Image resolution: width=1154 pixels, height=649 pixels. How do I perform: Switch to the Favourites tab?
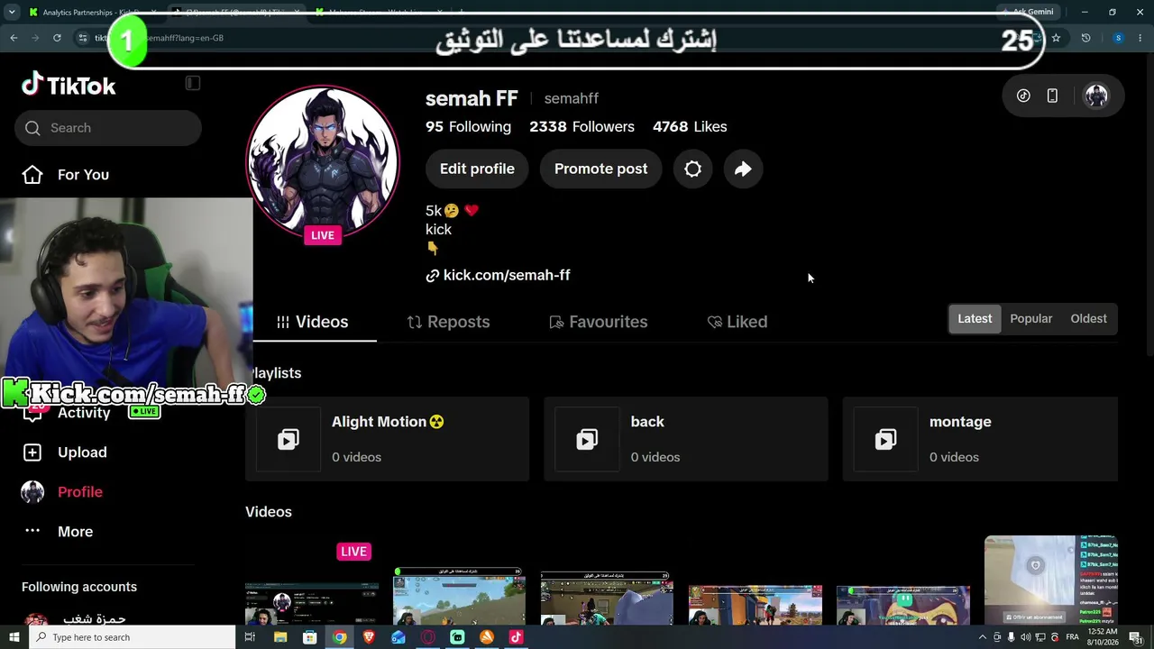(x=599, y=322)
